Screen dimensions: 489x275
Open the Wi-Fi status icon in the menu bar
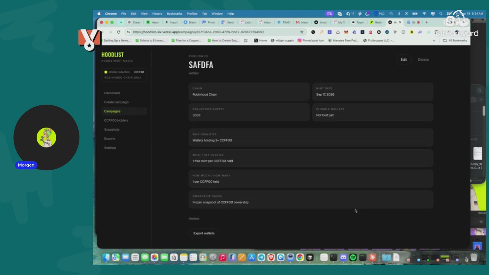pos(424,13)
